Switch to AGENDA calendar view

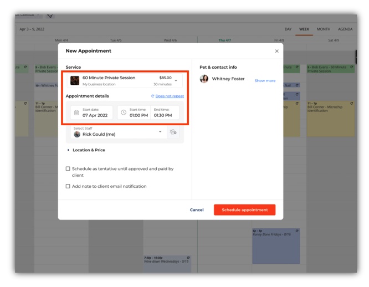coord(345,29)
